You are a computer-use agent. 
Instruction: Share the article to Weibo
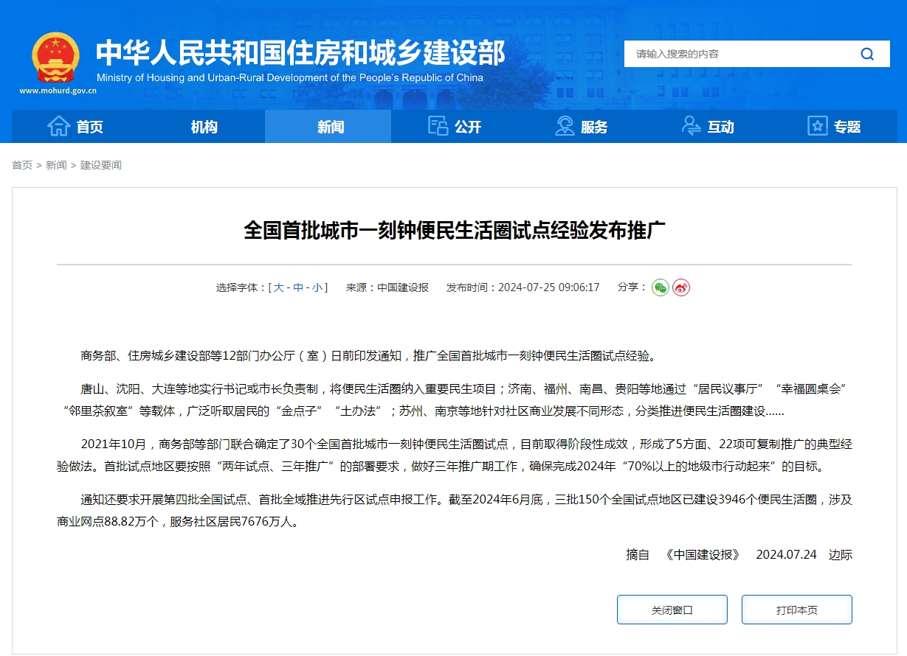click(679, 287)
